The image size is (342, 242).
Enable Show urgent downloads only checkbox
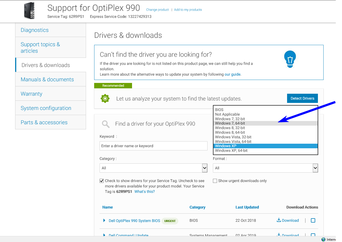[x=215, y=181]
